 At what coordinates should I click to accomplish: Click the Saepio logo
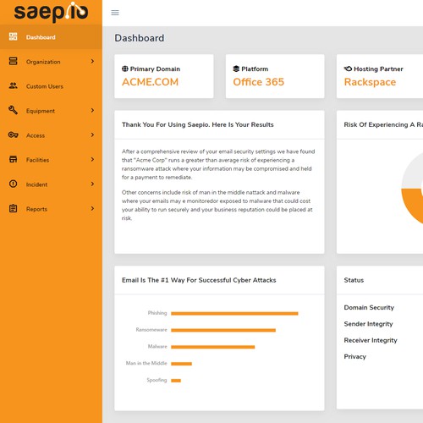[51, 12]
